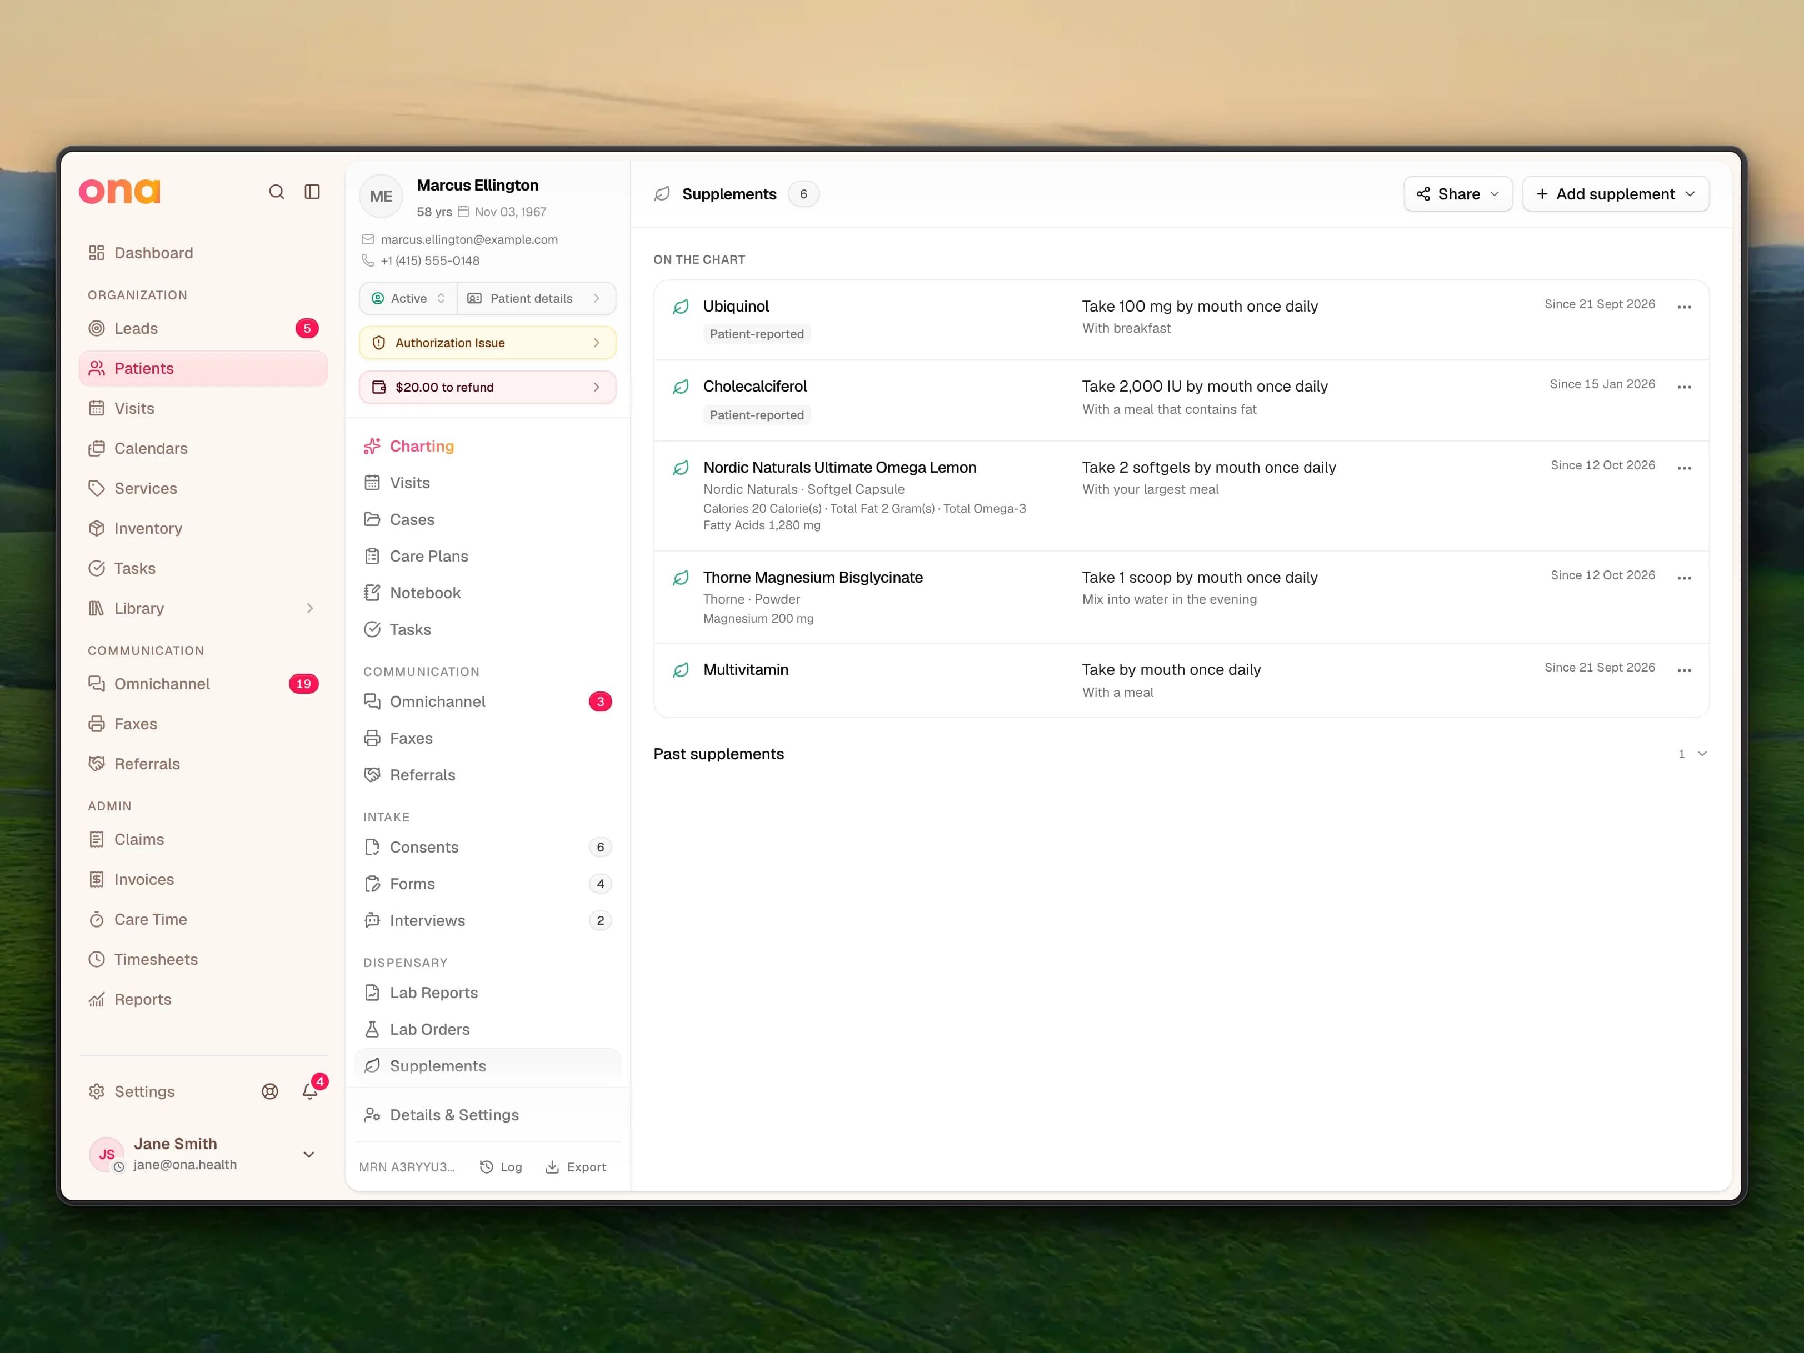Collapse the sidebar panel icon

312,192
